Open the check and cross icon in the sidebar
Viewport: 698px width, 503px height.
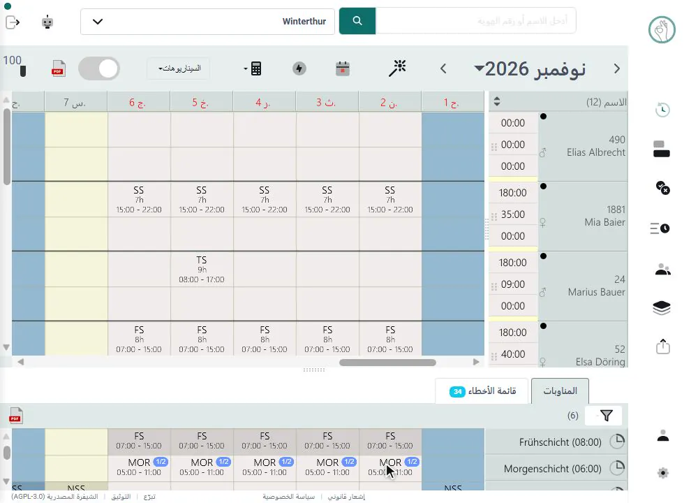pyautogui.click(x=662, y=187)
